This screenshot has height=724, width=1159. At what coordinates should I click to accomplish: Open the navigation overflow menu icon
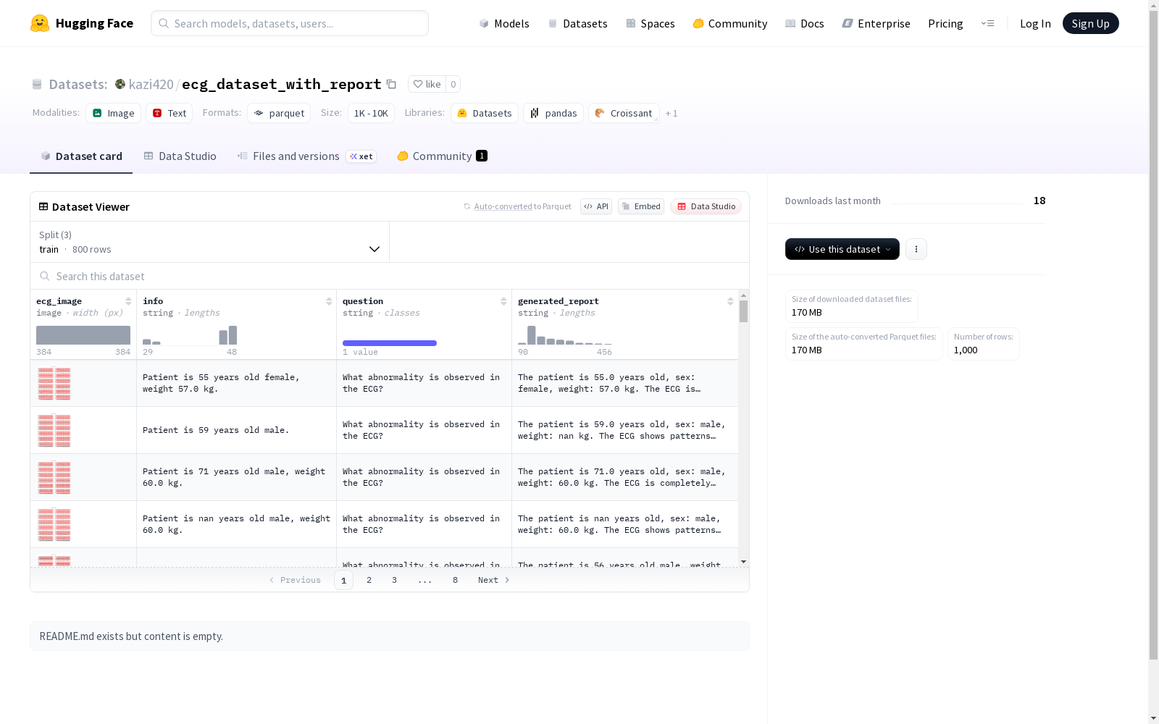pos(987,23)
